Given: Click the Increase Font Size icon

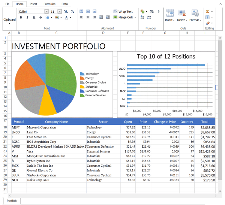Looking at the screenshot, I should (x=66, y=12).
